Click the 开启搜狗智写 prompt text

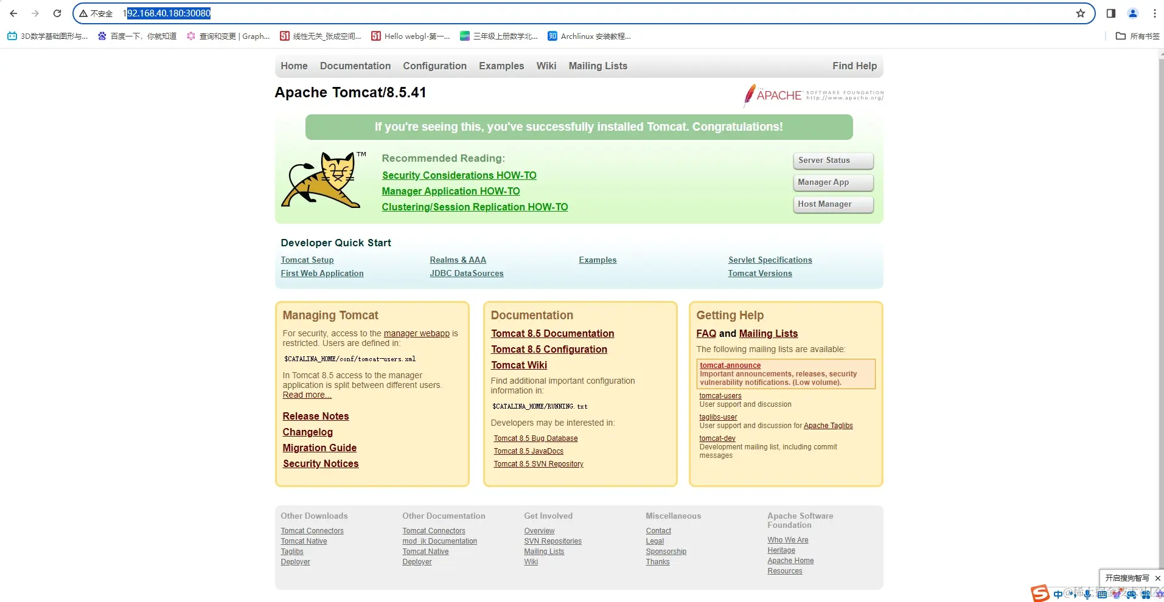(x=1127, y=578)
